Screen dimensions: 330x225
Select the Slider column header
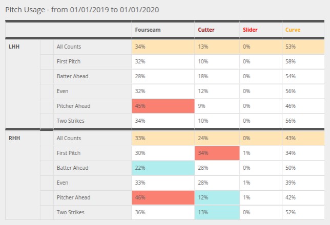tap(250, 30)
